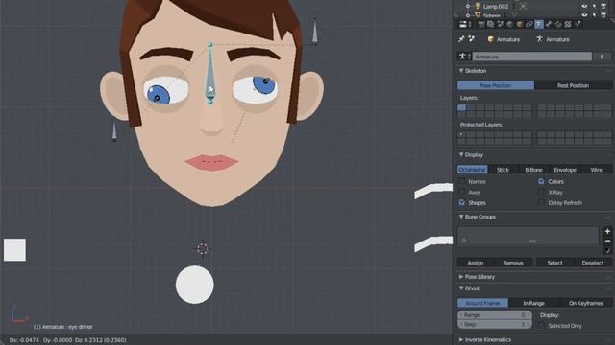615x345 pixels.
Task: Choose Stick bone display type
Action: (x=503, y=170)
